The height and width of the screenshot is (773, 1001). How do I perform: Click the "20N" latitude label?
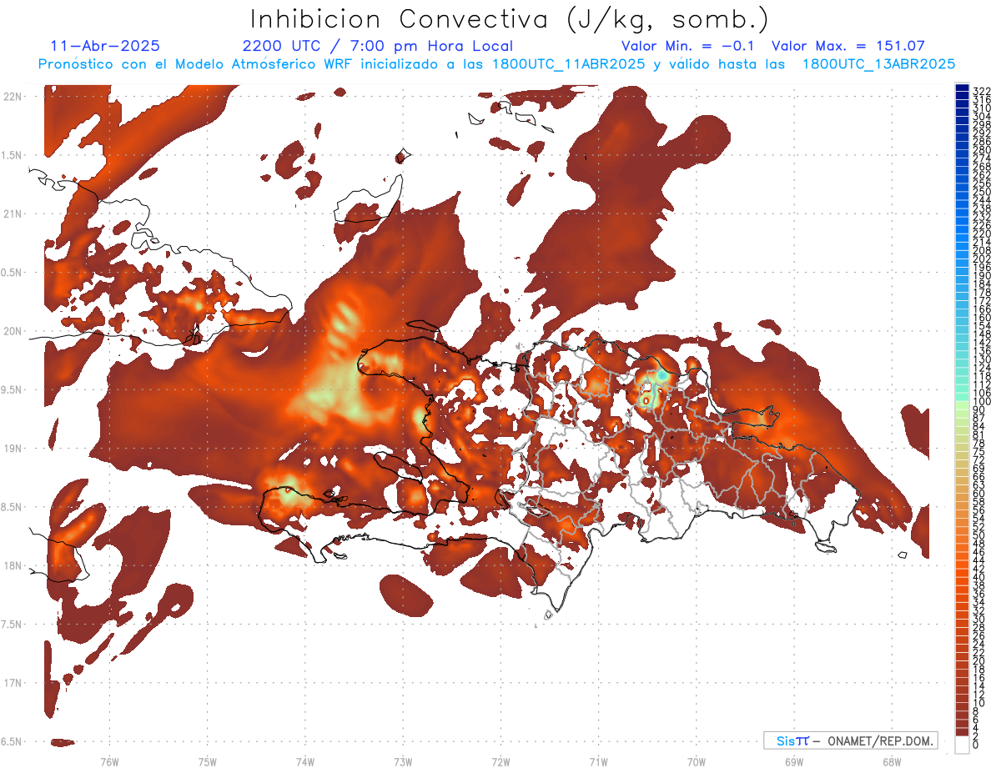(13, 331)
